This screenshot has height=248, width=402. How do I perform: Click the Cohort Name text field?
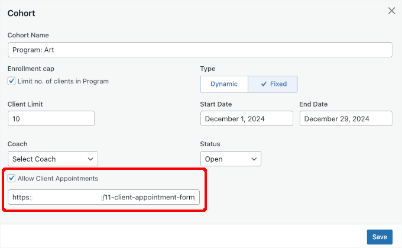200,50
